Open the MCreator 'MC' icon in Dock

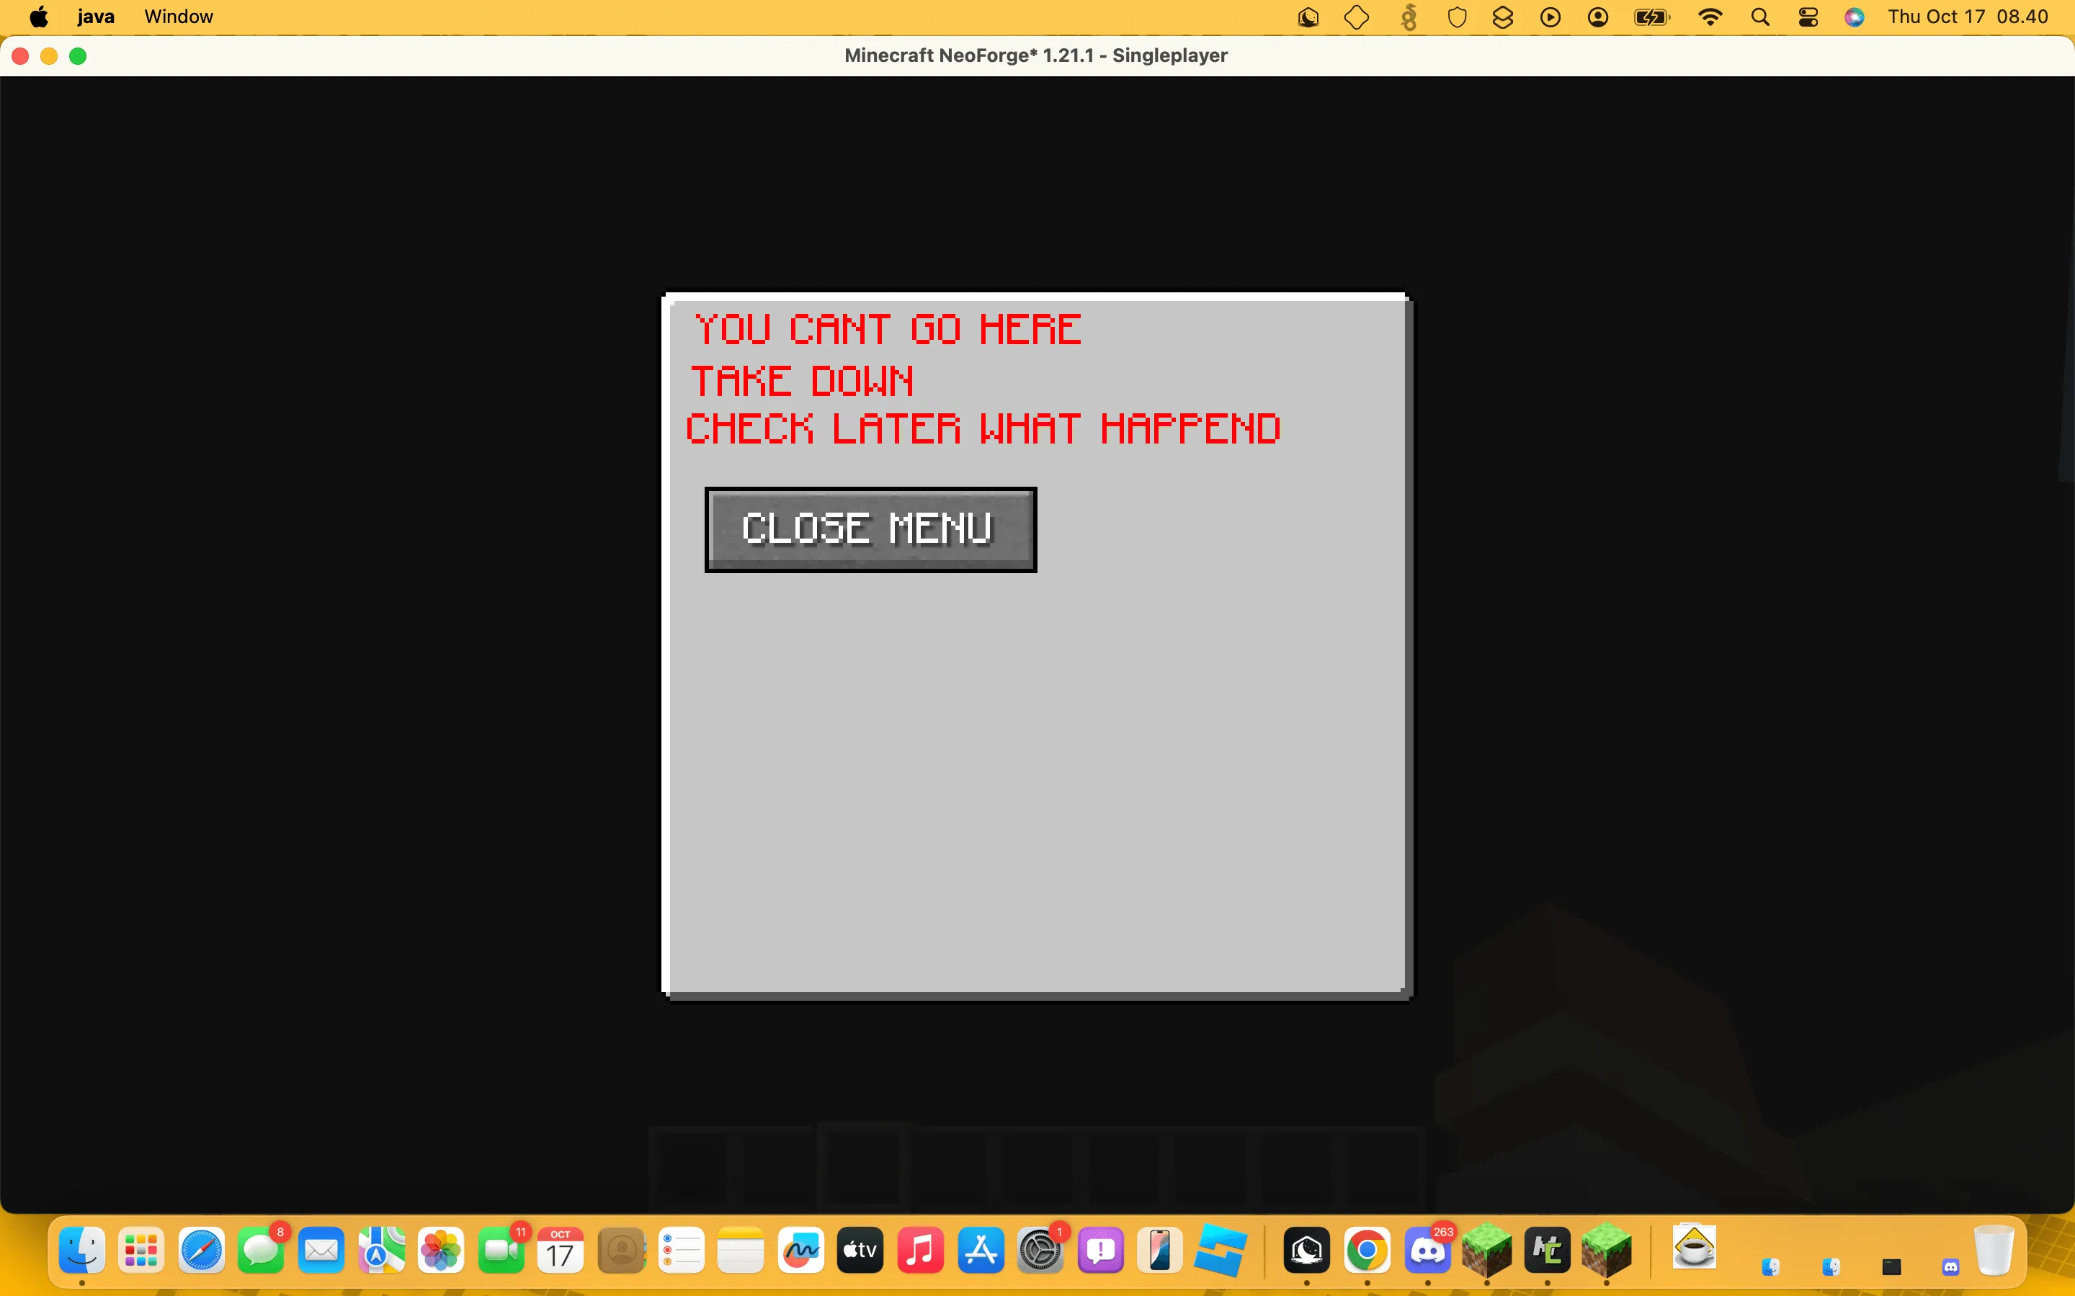(x=1547, y=1251)
